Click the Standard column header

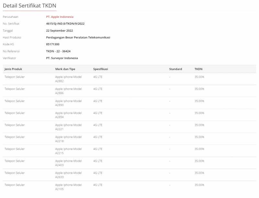pos(175,69)
